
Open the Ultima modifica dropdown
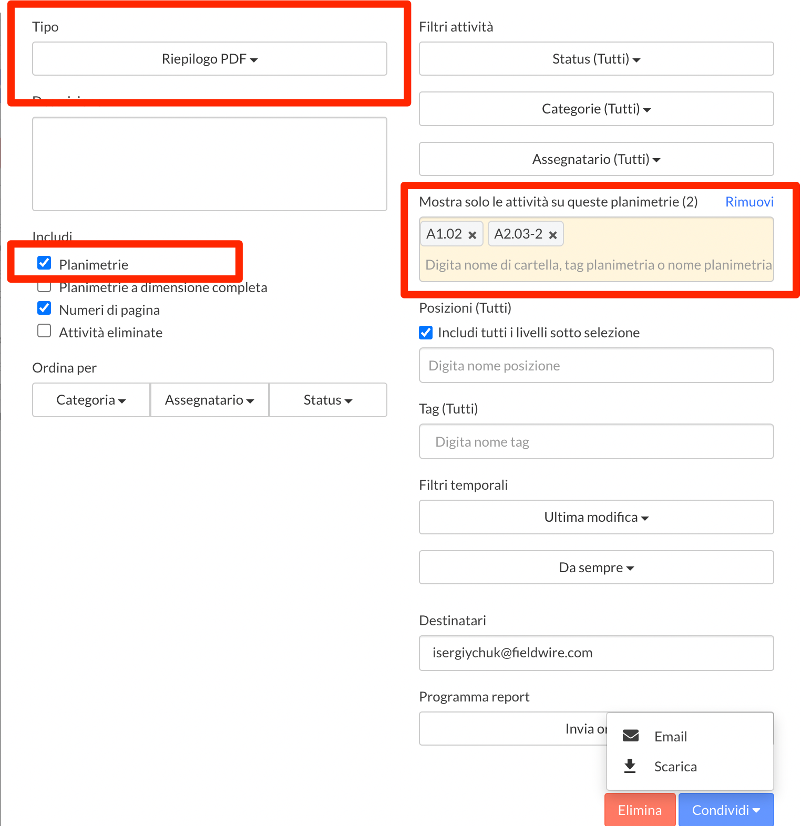tap(596, 517)
